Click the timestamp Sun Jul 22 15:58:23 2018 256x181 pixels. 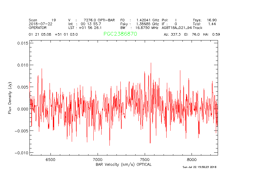pyautogui.click(x=199, y=167)
